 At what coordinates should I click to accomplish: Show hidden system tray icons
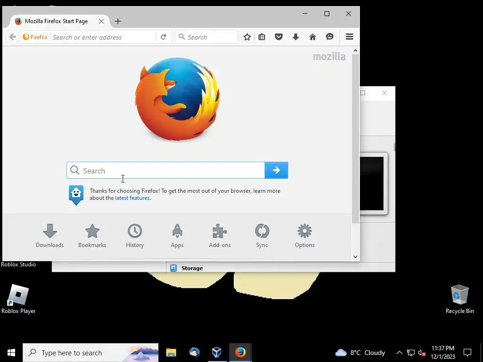pos(399,353)
